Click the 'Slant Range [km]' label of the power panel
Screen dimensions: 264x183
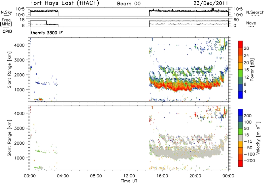tap(9, 70)
